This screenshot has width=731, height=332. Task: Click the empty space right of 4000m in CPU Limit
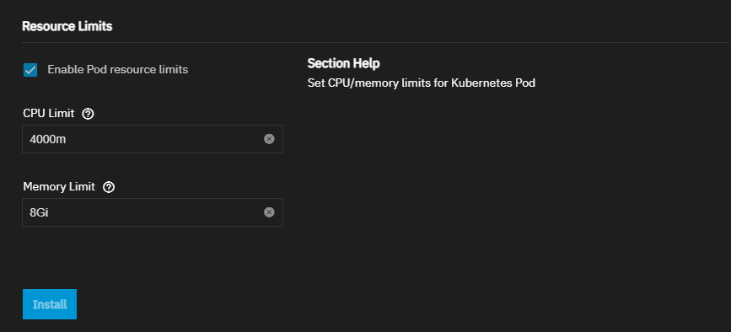[x=164, y=139]
